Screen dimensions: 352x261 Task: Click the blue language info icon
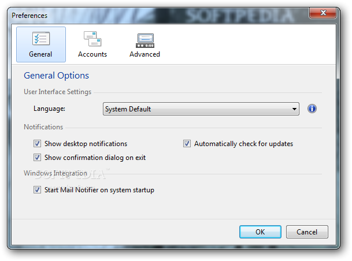tap(312, 109)
